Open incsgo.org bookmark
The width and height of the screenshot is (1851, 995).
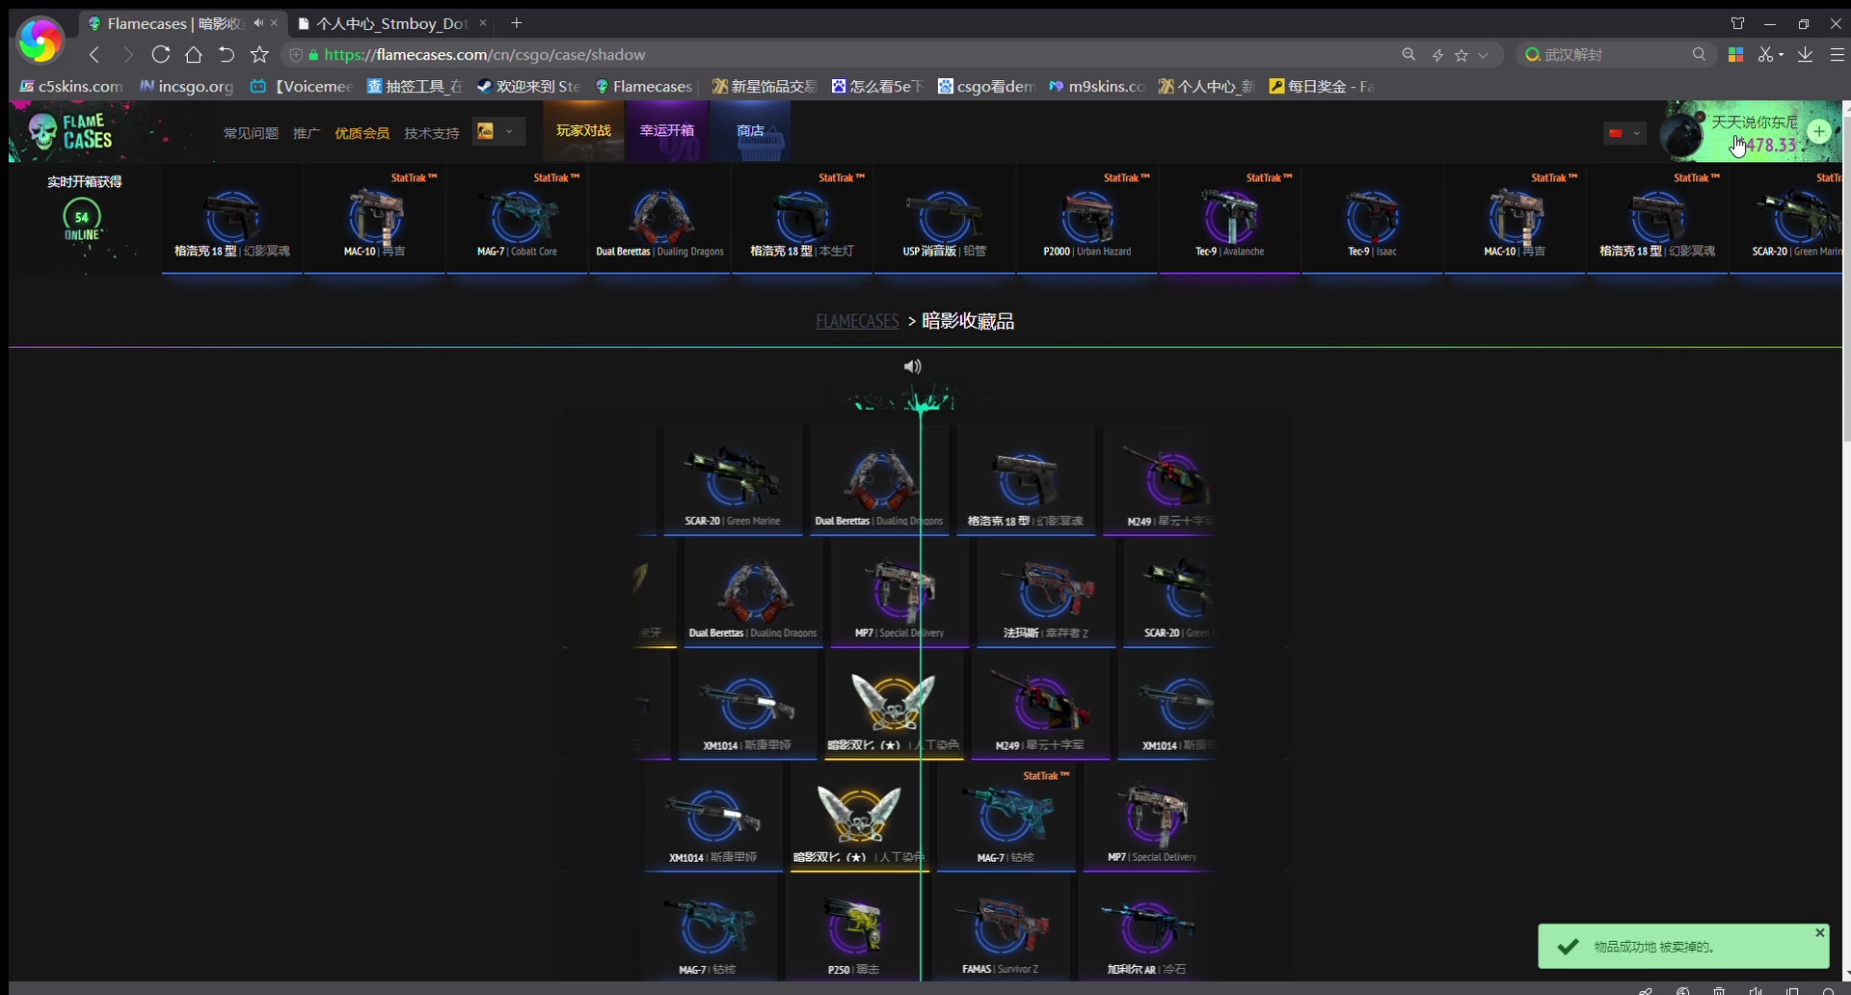pos(187,86)
